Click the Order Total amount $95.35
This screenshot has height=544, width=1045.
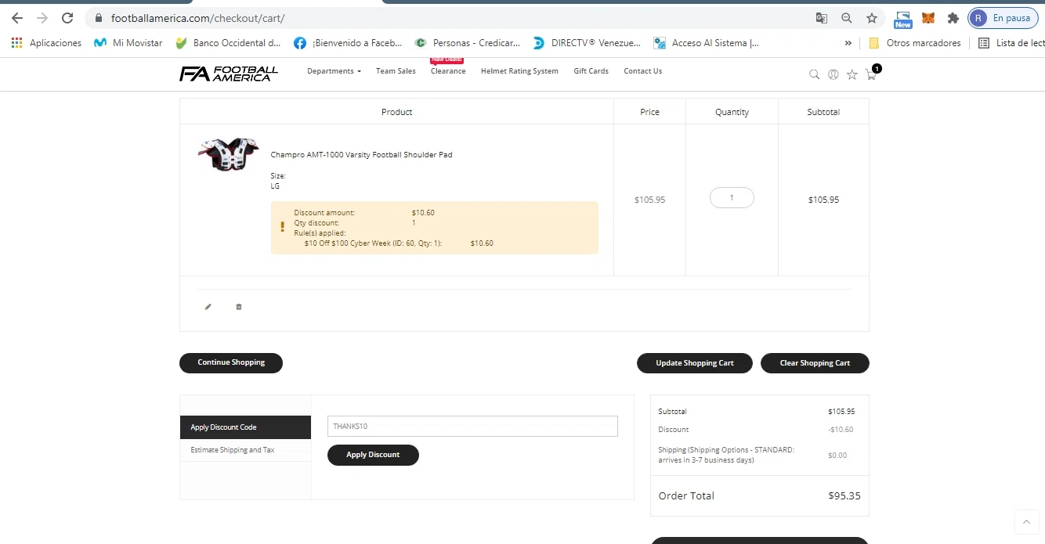click(x=844, y=496)
